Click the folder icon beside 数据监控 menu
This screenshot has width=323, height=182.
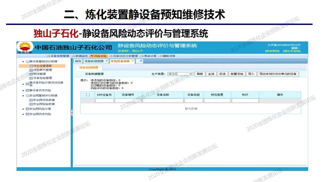coord(73,56)
